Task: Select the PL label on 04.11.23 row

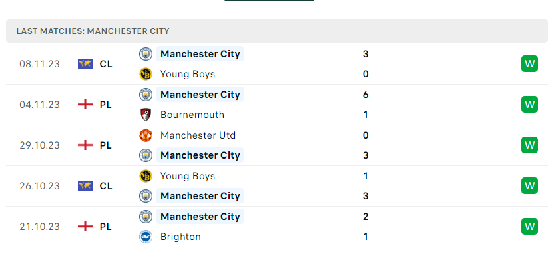Action: pyautogui.click(x=106, y=105)
